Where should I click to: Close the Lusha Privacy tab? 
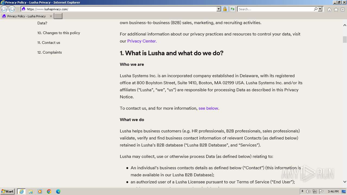pos(51,16)
